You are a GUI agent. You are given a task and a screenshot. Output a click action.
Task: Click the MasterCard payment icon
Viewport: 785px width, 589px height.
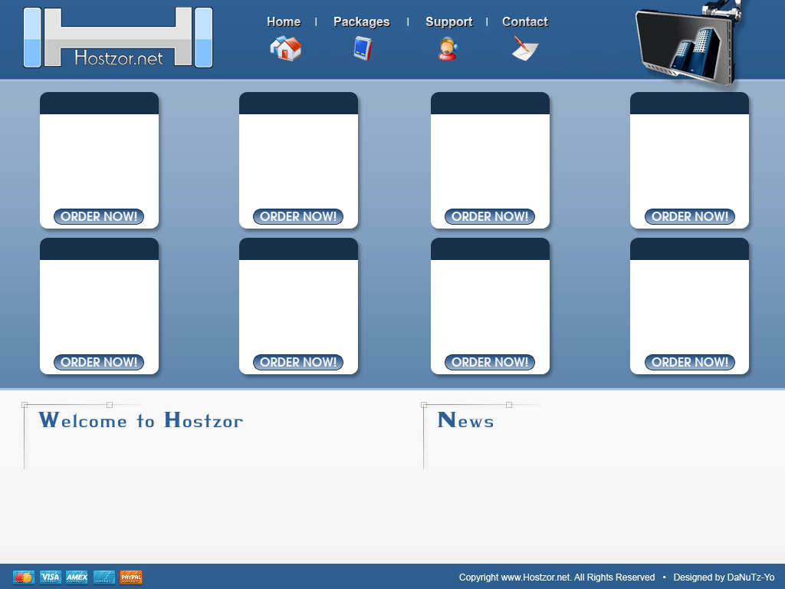pos(24,577)
